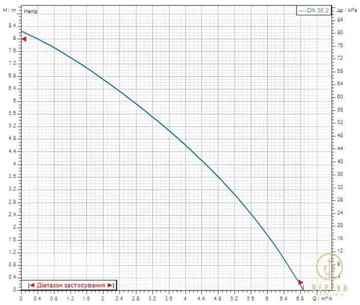Click the right red arrow in Діапазон застосування
360x305 pixels.
(111, 285)
